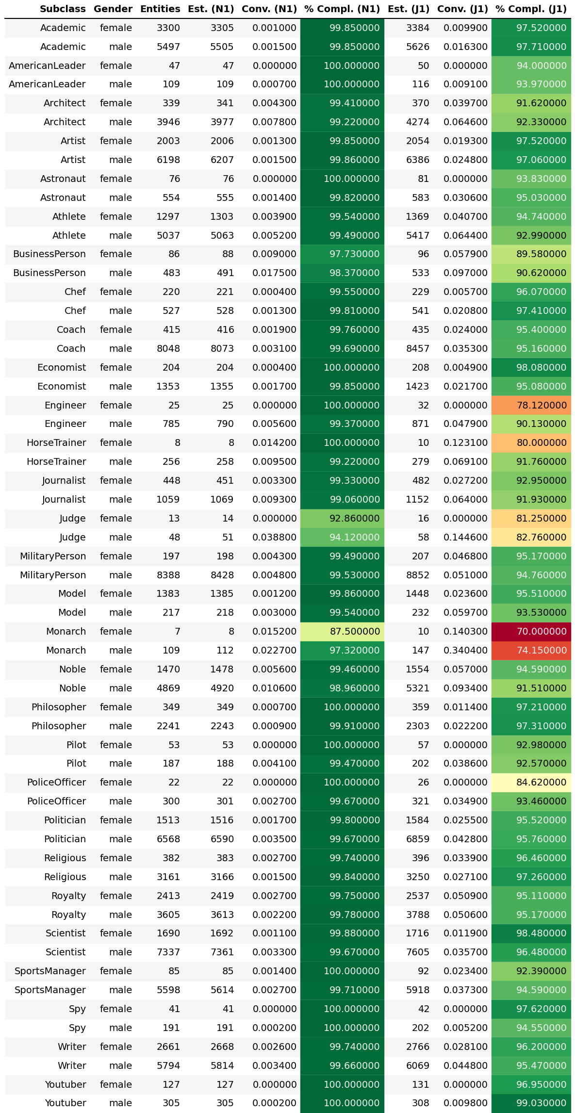Click the Coach male Est. (J1) value 8457

click(x=417, y=348)
